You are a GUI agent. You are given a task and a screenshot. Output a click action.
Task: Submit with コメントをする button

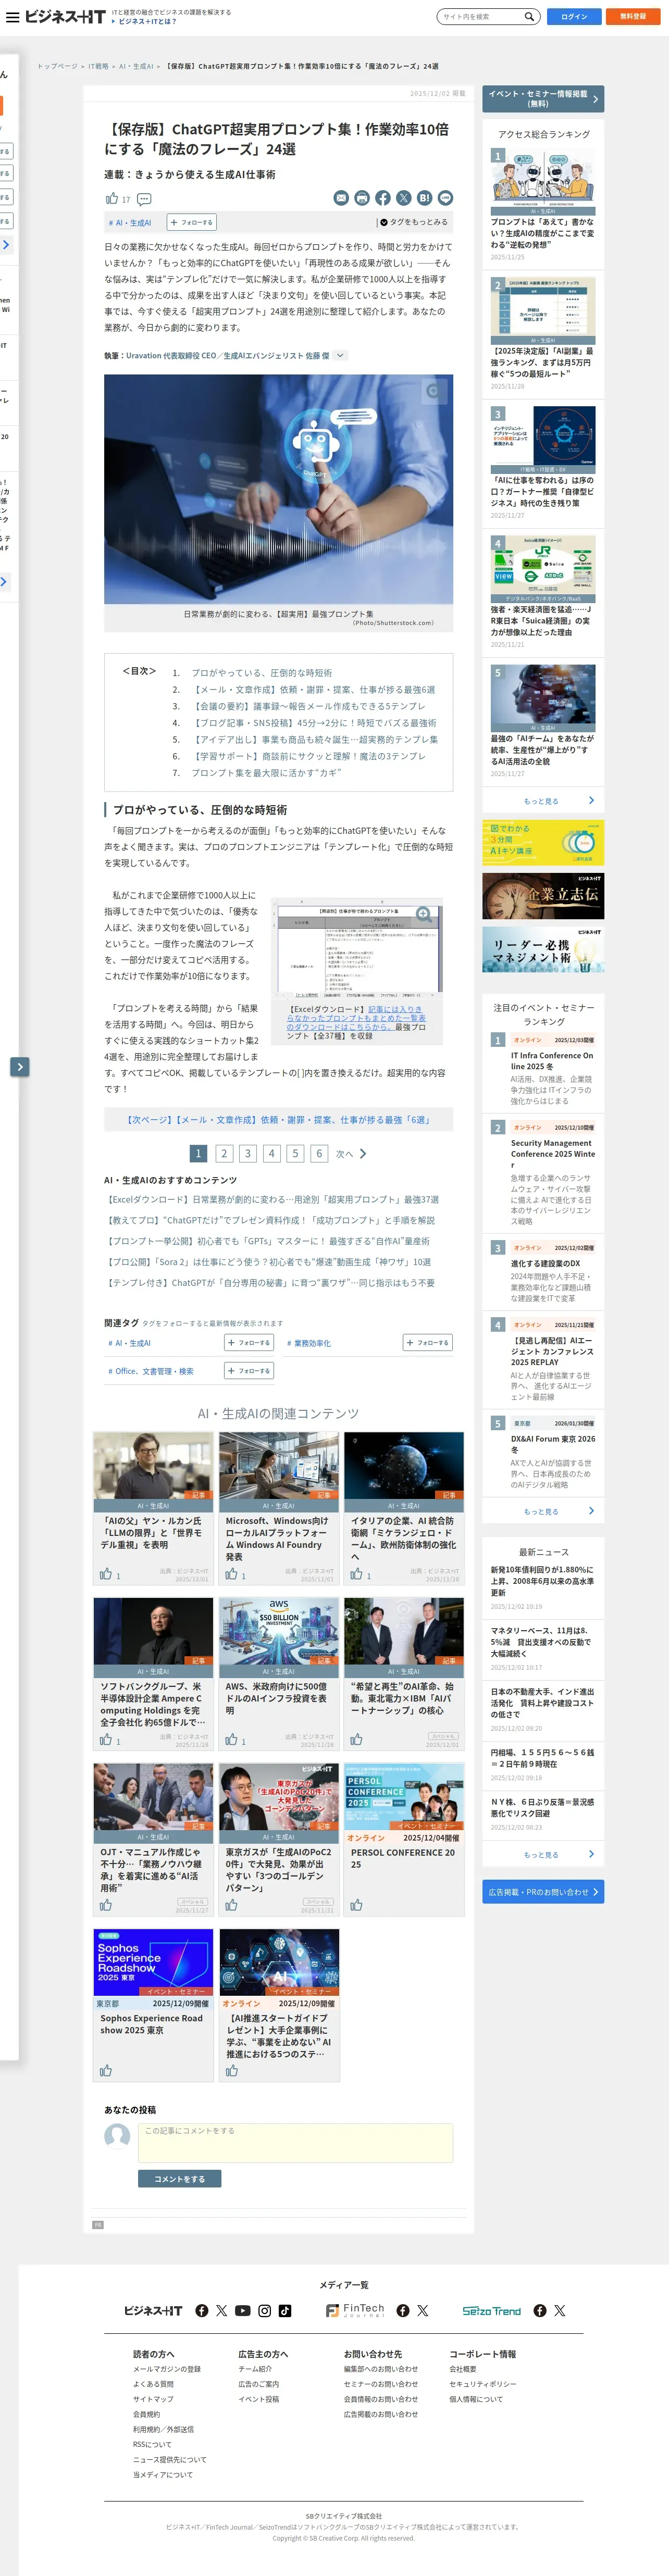click(180, 2178)
